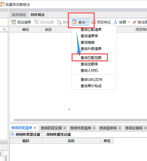Click the 查询 magnifier button
This screenshot has width=147, height=161.
point(79,22)
